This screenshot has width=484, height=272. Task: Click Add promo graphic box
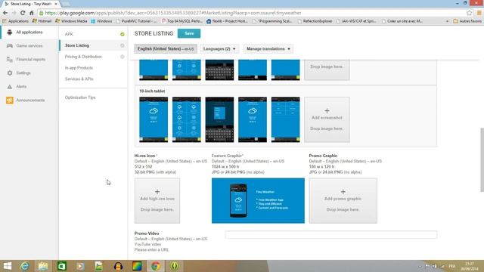(x=343, y=200)
